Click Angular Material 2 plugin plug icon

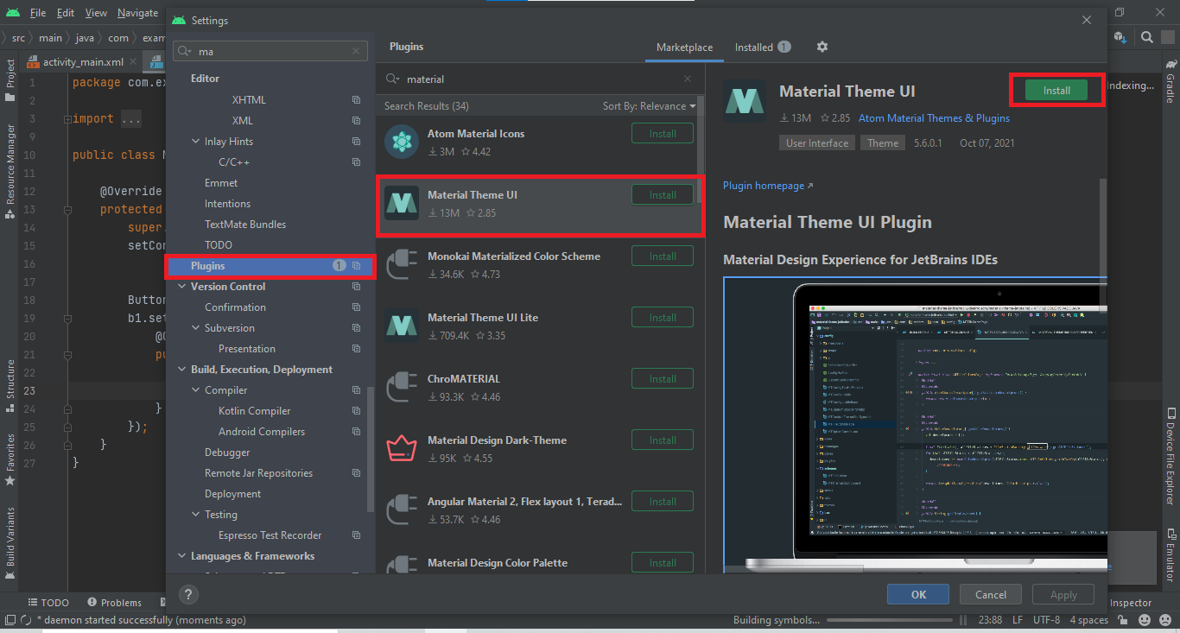(x=402, y=510)
